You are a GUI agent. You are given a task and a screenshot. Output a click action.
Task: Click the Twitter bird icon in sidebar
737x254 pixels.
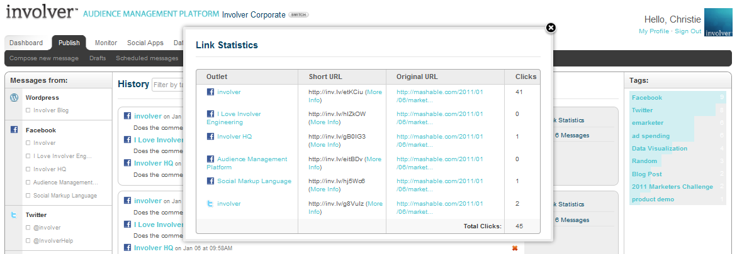[x=14, y=214]
